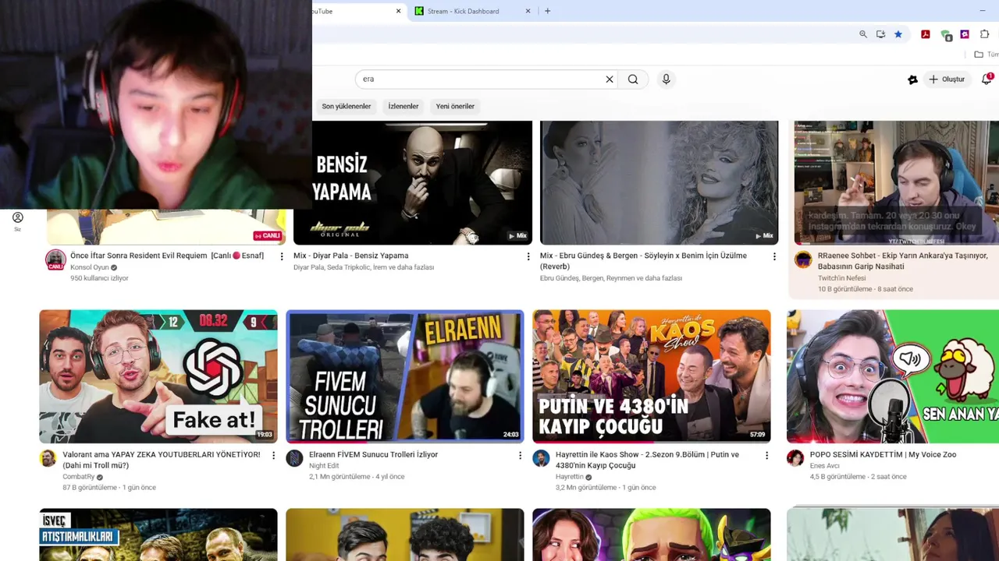Screen dimensions: 999x561
Task: Open options menu for Resident Evil Requiem livestream
Action: pyautogui.click(x=282, y=256)
